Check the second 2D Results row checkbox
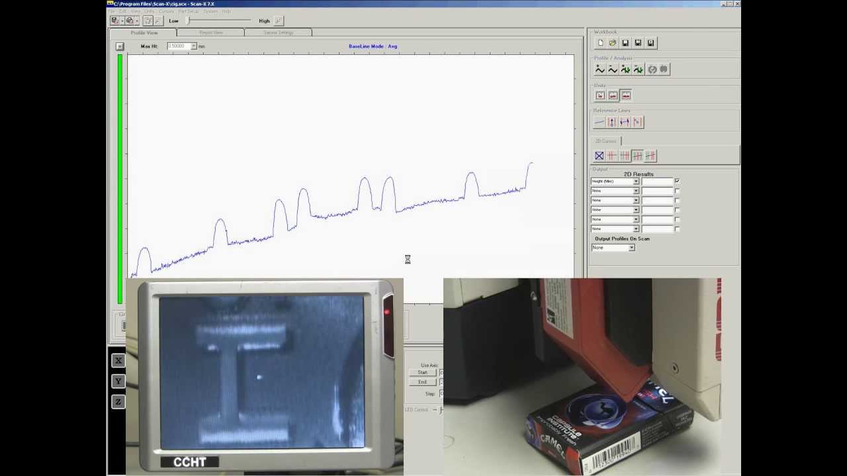Image resolution: width=847 pixels, height=476 pixels. tap(677, 191)
